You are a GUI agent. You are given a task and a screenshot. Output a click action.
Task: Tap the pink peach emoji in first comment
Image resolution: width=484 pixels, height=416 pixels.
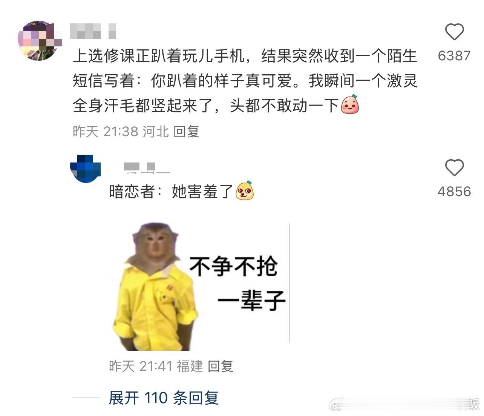(x=350, y=105)
